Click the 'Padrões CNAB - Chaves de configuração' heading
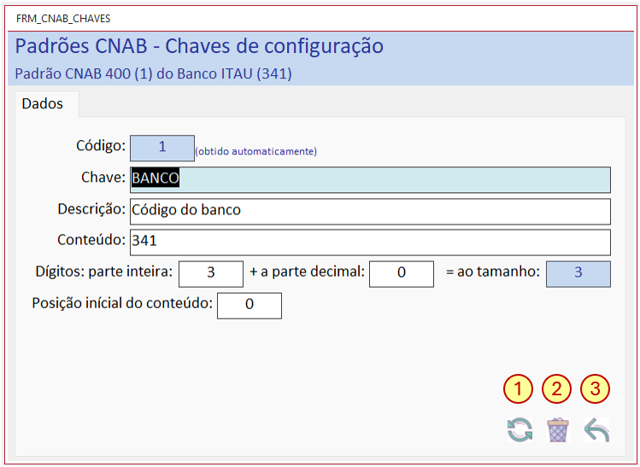640x467 pixels. pos(199,46)
